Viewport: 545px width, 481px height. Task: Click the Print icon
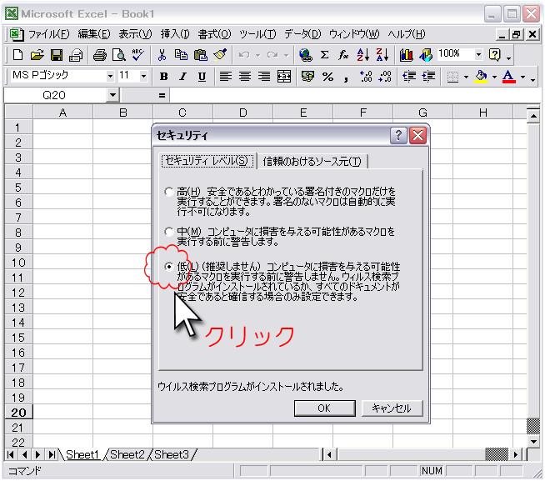click(76, 55)
